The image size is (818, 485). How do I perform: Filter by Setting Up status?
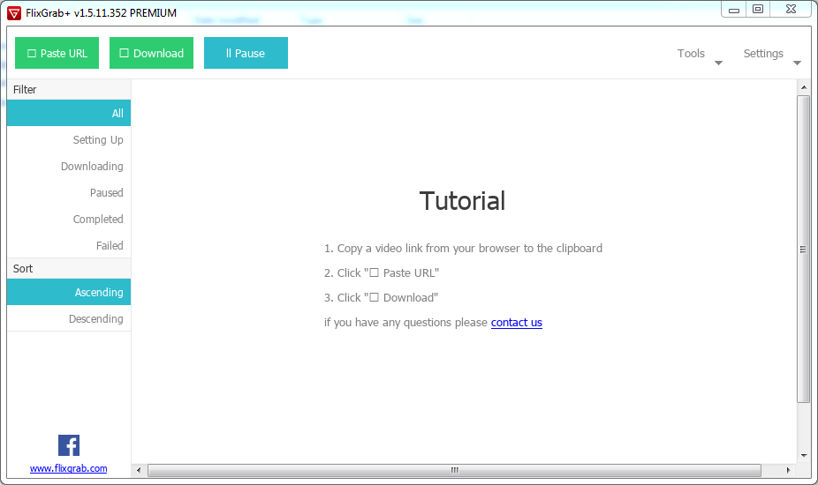pyautogui.click(x=69, y=139)
